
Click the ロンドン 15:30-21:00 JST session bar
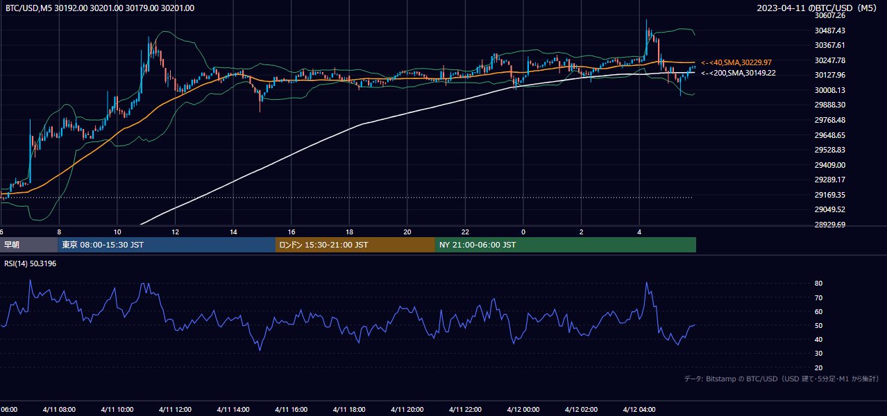tap(355, 245)
